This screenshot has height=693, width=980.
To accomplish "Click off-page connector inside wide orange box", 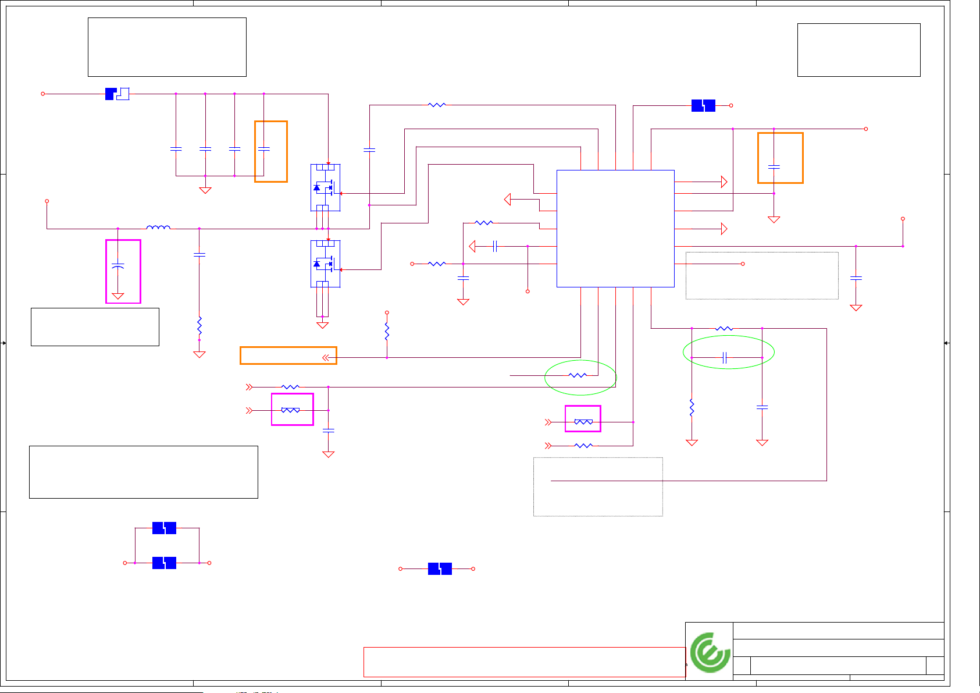I will pos(327,357).
